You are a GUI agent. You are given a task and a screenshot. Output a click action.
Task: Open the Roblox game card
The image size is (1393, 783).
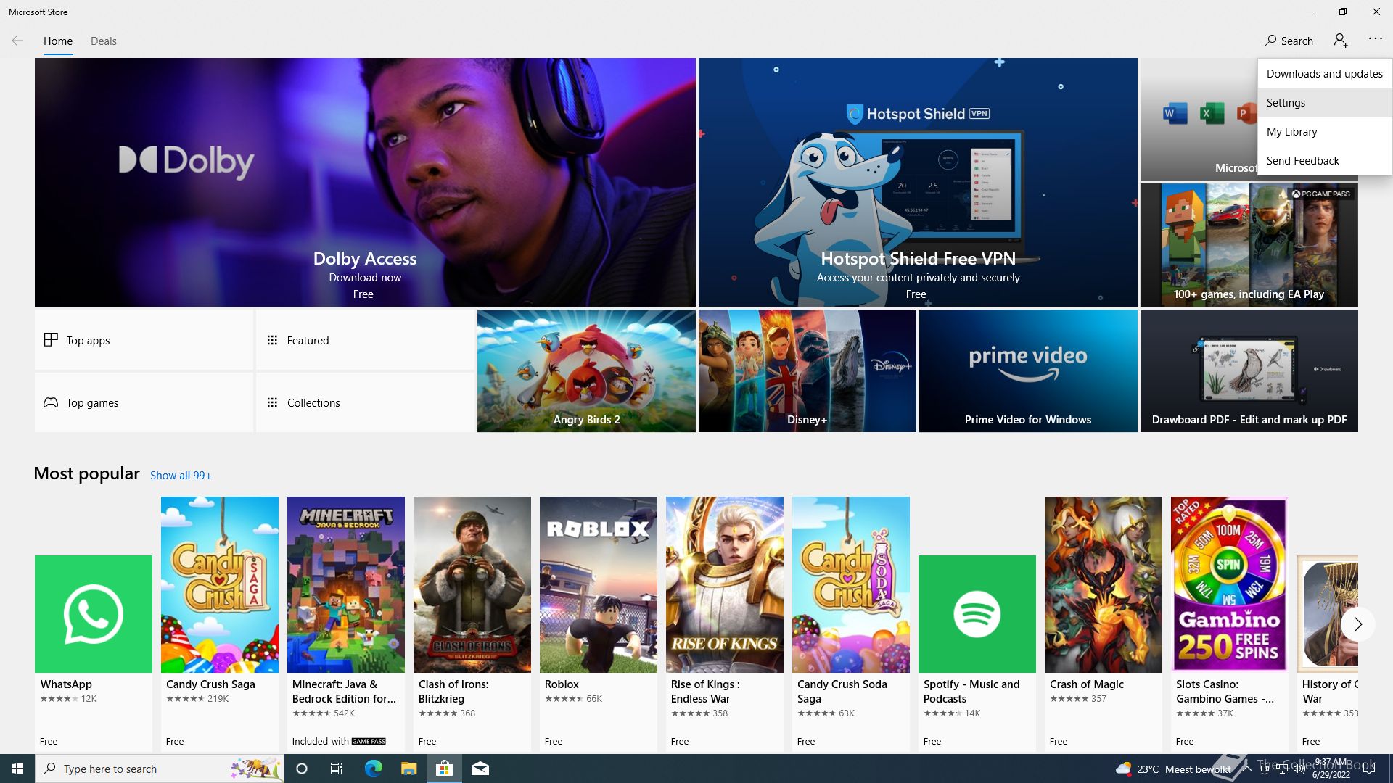pos(599,623)
